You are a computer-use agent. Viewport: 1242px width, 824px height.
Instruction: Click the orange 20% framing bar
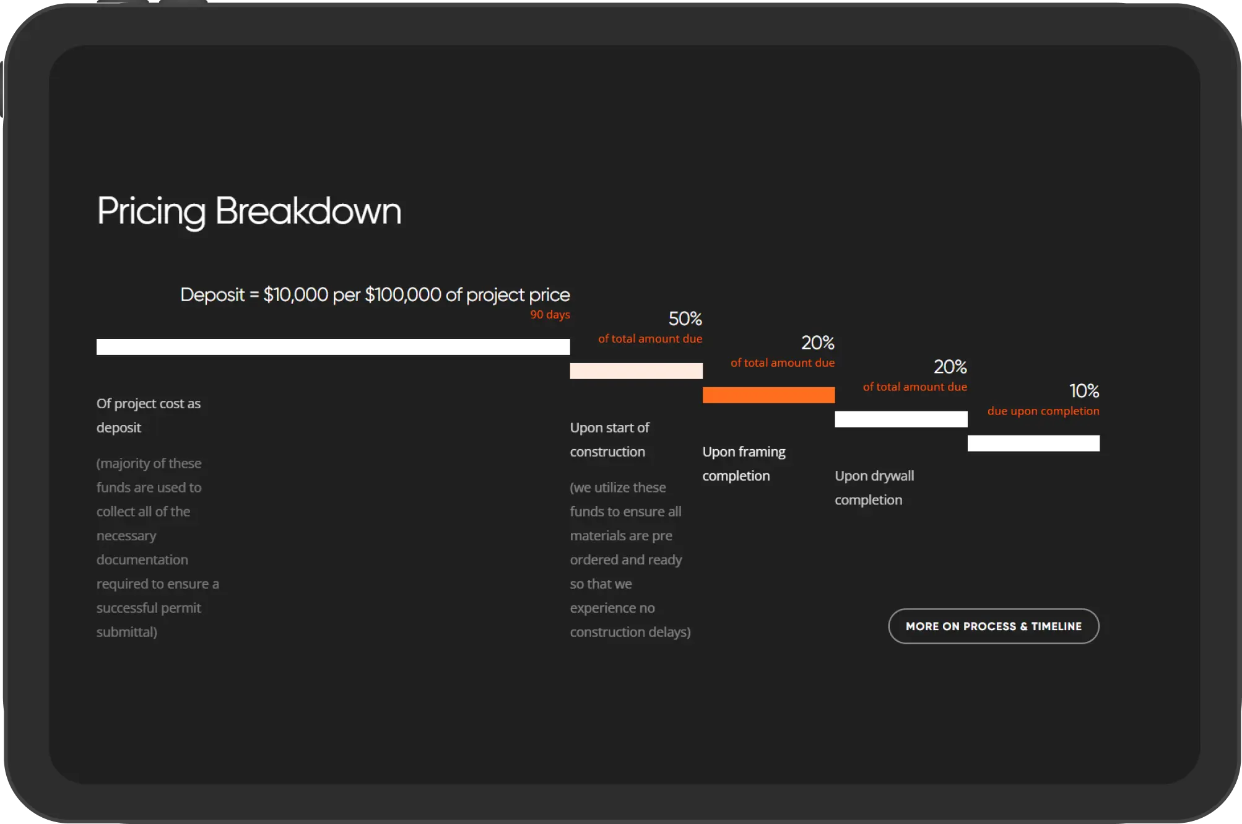tap(768, 395)
